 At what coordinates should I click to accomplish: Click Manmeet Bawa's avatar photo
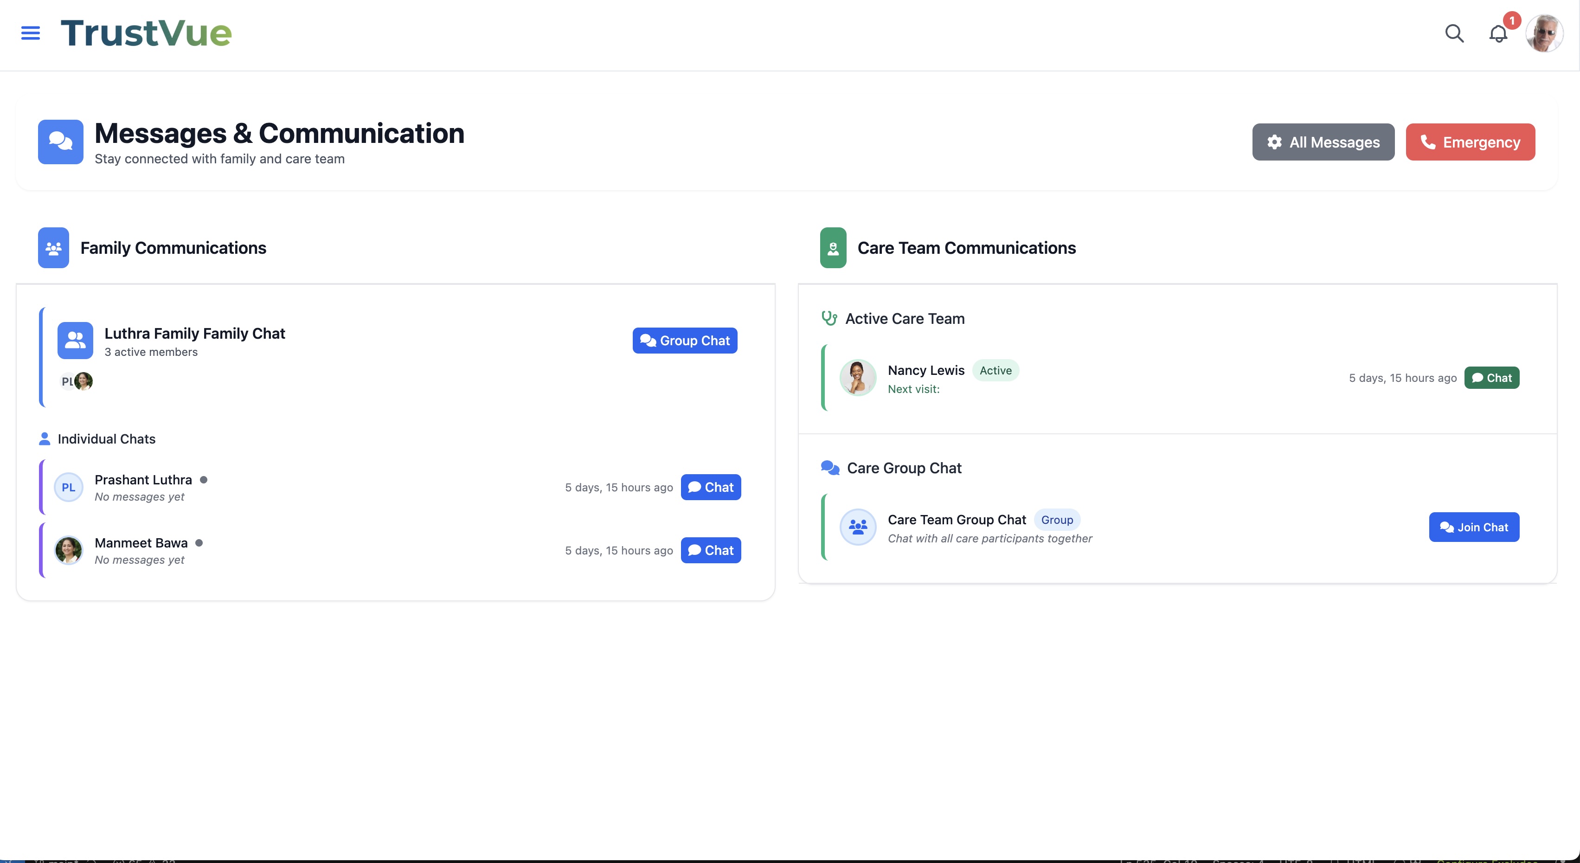pos(68,550)
